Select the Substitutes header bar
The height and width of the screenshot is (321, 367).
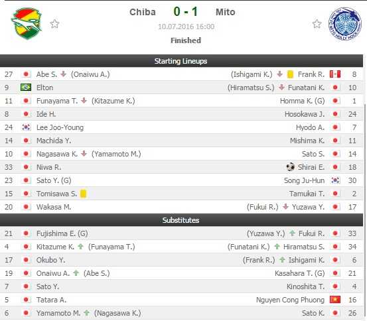point(181,220)
